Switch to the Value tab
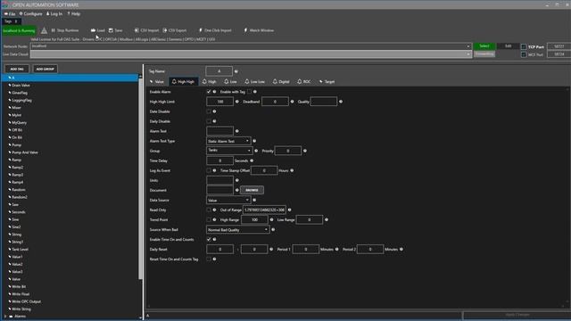This screenshot has height=321, width=571. click(157, 81)
